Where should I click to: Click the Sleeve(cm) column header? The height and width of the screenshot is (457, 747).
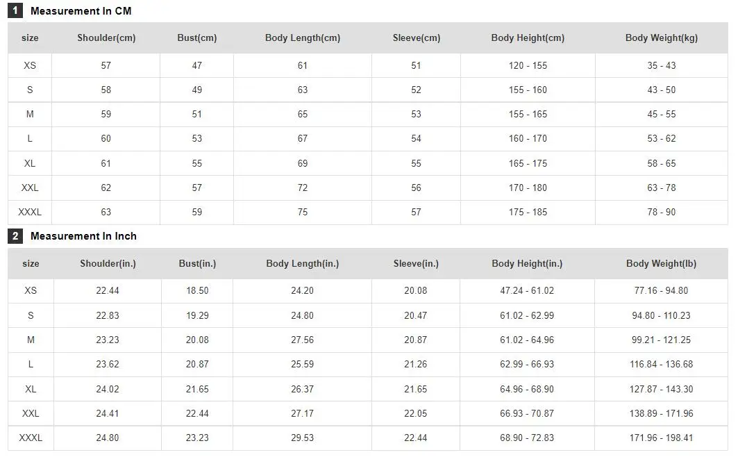point(417,38)
